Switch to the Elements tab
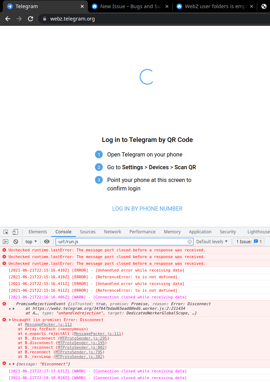Image resolution: width=270 pixels, height=382 pixels. [38, 232]
